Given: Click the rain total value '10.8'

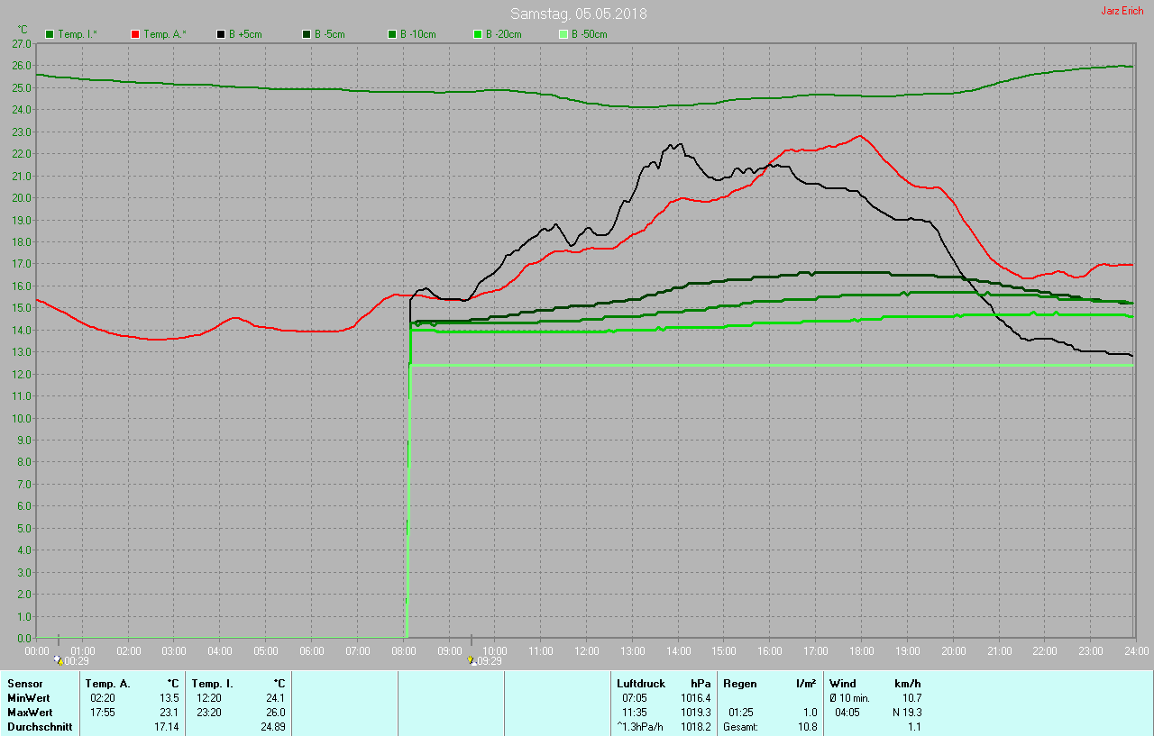Looking at the screenshot, I should tap(807, 727).
